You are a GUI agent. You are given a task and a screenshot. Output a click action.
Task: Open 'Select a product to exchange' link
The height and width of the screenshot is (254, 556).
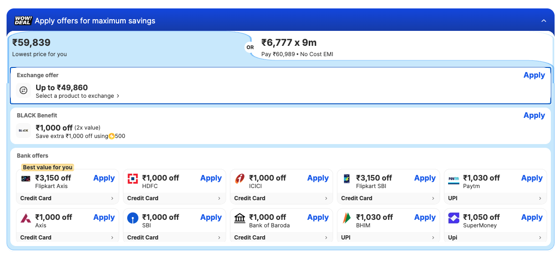point(77,96)
